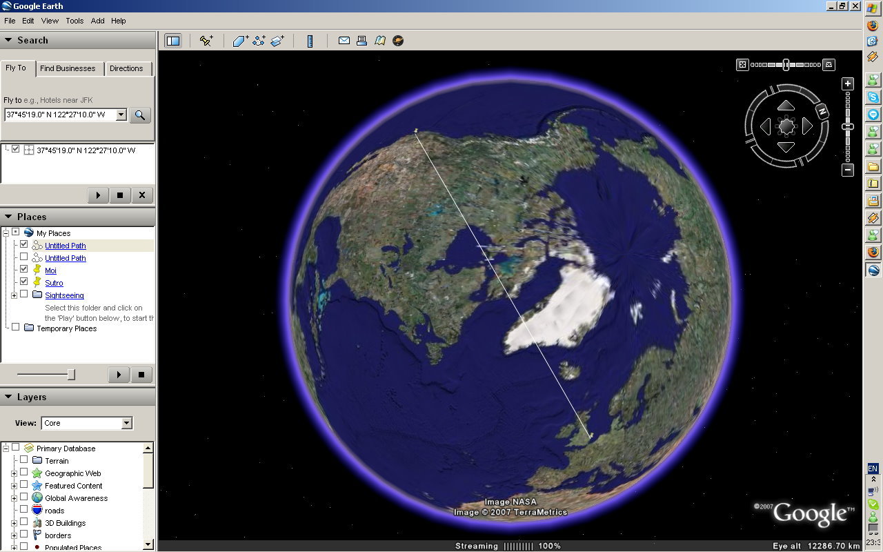Expand the Geographic Web layer node

14,473
